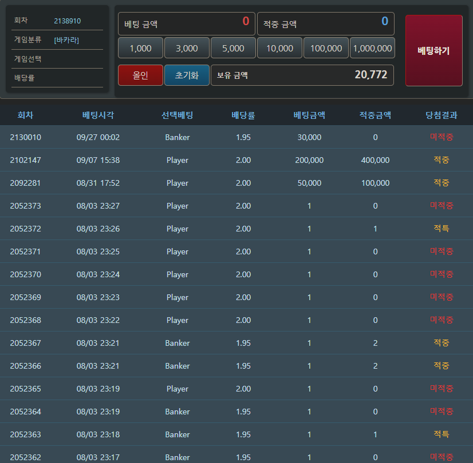
Task: Click the 적중 금액 amount field
Action: 326,24
